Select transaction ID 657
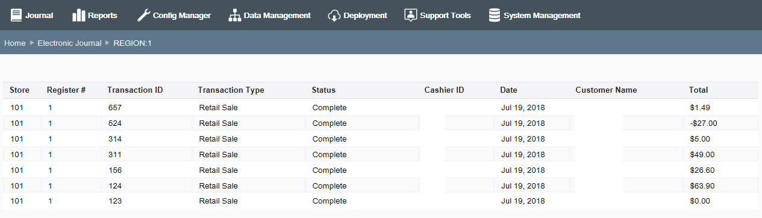This screenshot has height=218, width=762. [x=115, y=108]
